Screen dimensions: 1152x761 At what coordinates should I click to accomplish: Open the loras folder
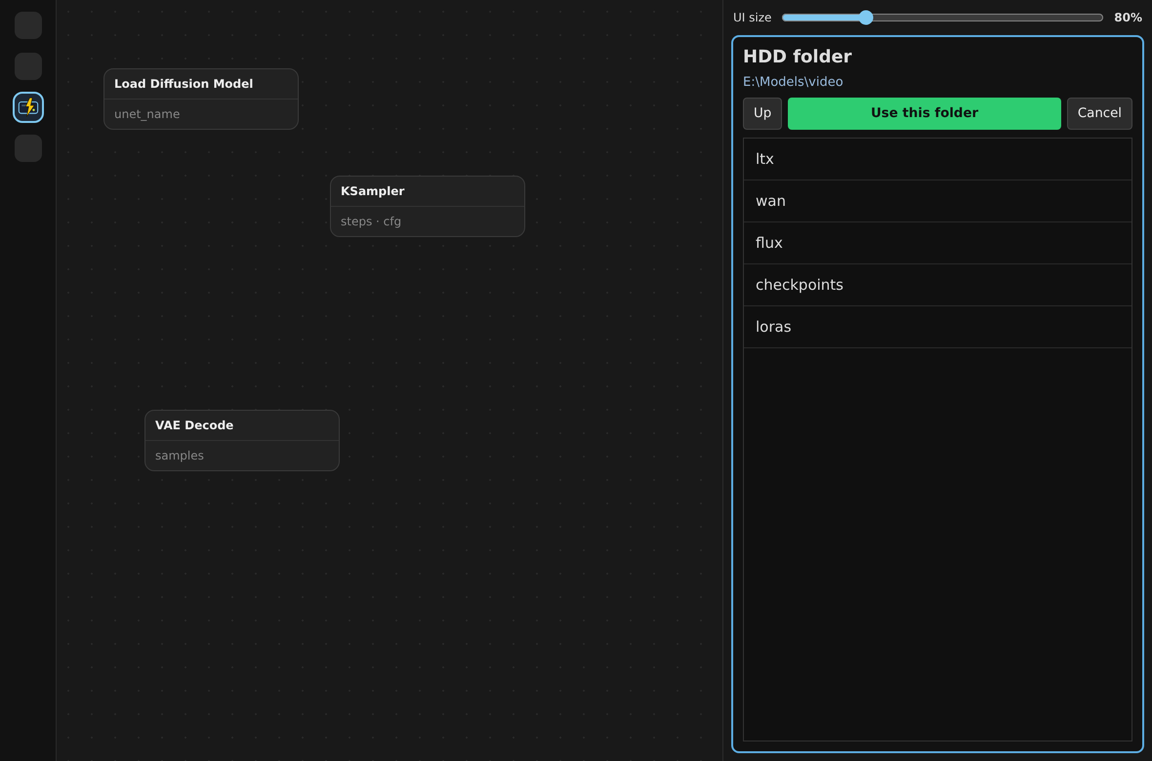point(937,327)
